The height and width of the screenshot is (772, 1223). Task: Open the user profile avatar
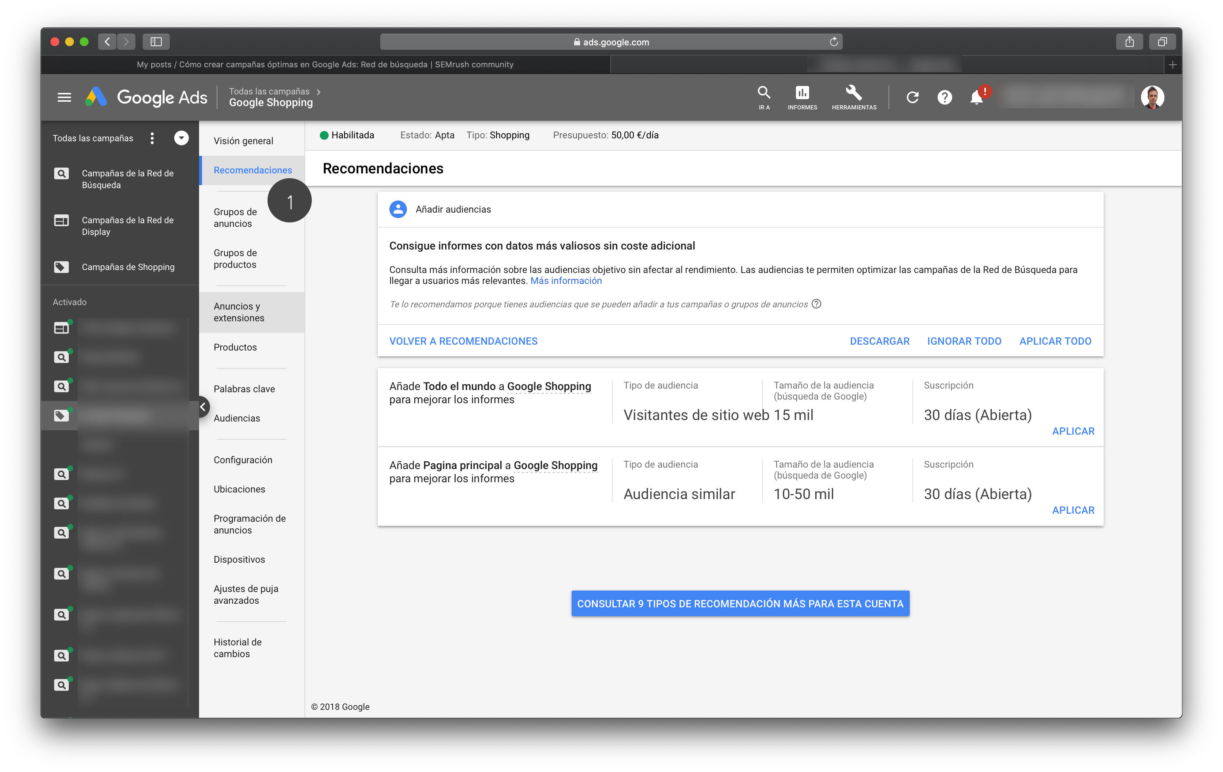click(x=1152, y=97)
